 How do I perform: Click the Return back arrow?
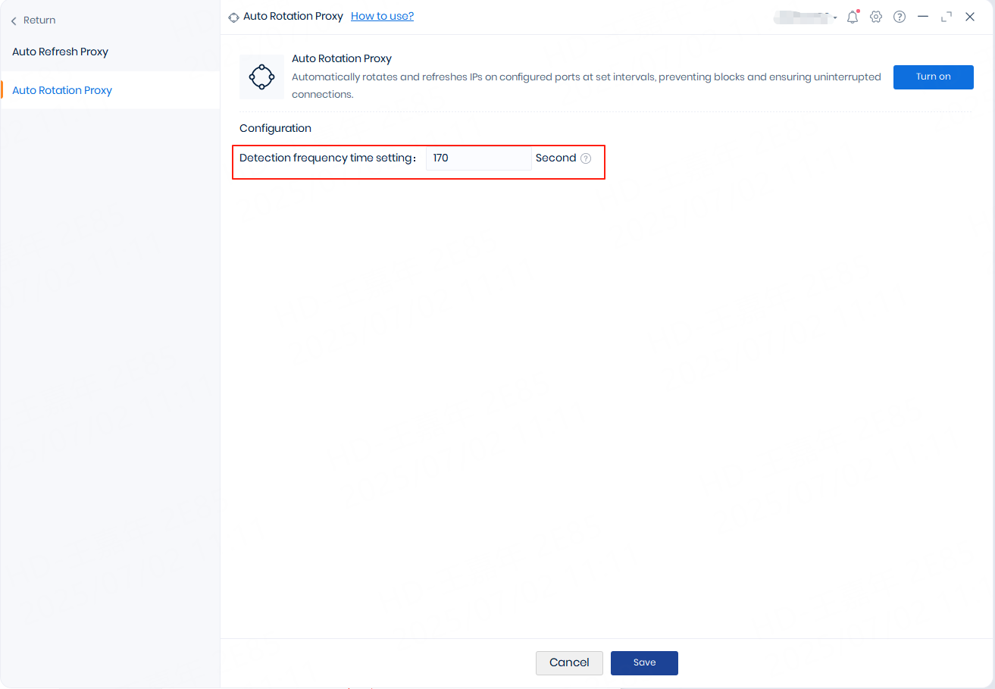click(x=14, y=21)
